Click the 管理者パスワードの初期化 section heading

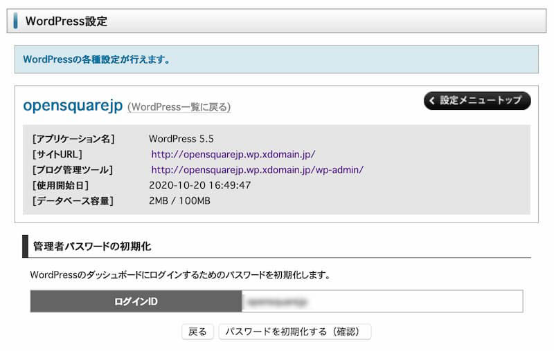click(92, 246)
